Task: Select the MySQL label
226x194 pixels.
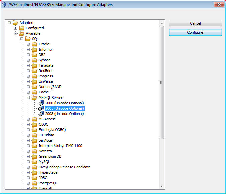Action: (44, 162)
